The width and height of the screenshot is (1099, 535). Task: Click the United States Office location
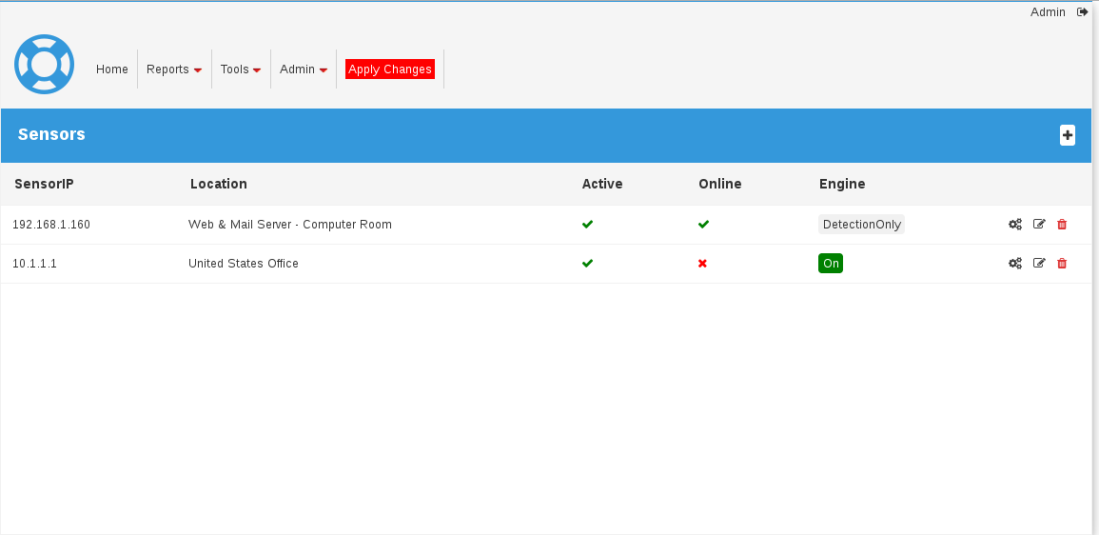(x=244, y=264)
